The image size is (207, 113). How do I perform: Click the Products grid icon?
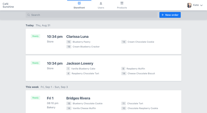pyautogui.click(x=122, y=3)
